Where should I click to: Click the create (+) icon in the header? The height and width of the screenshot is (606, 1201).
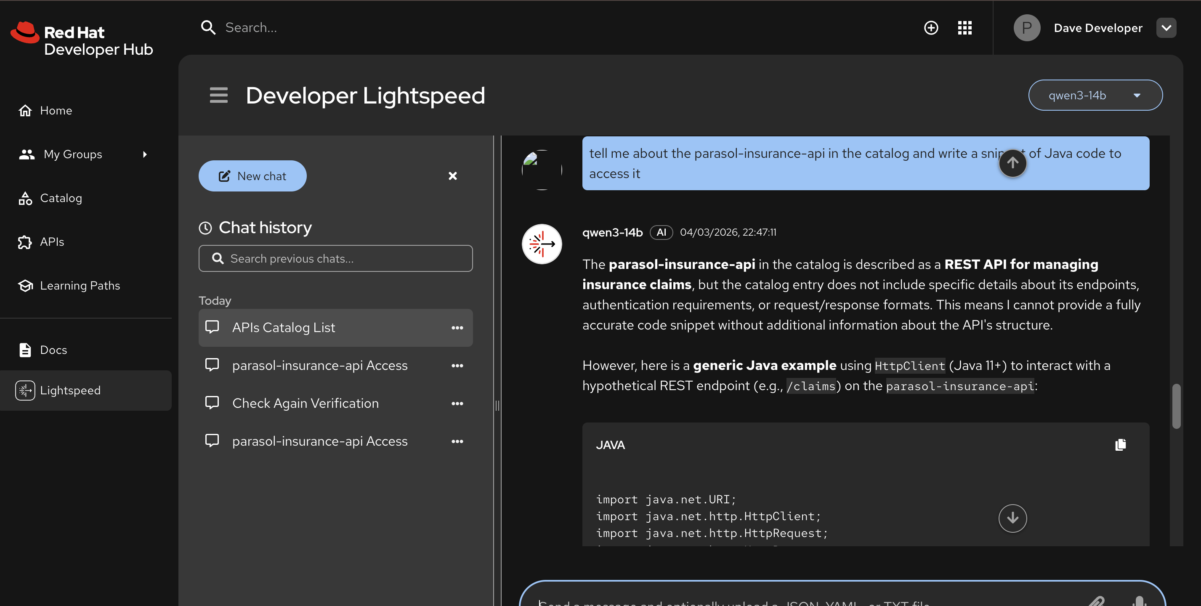(x=931, y=27)
